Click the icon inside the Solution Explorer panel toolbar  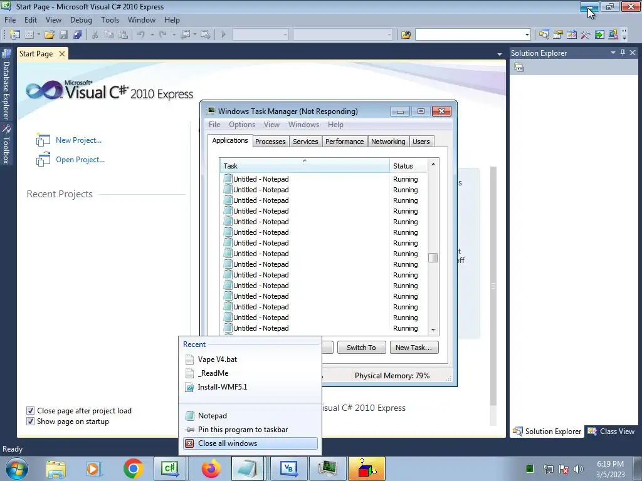[x=519, y=67]
